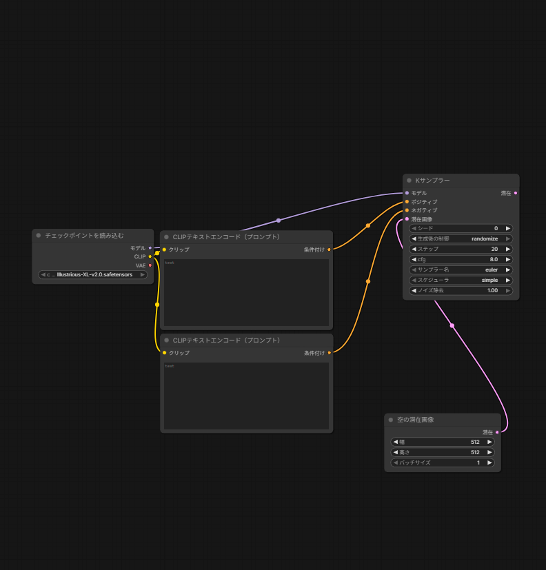Screen dimensions: 546x570
Task: Decrease ノイズ除去 with its left arrow
Action: tap(414, 290)
